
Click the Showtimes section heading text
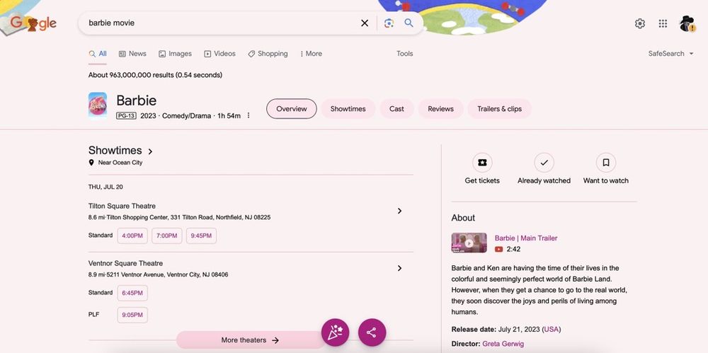coord(115,150)
